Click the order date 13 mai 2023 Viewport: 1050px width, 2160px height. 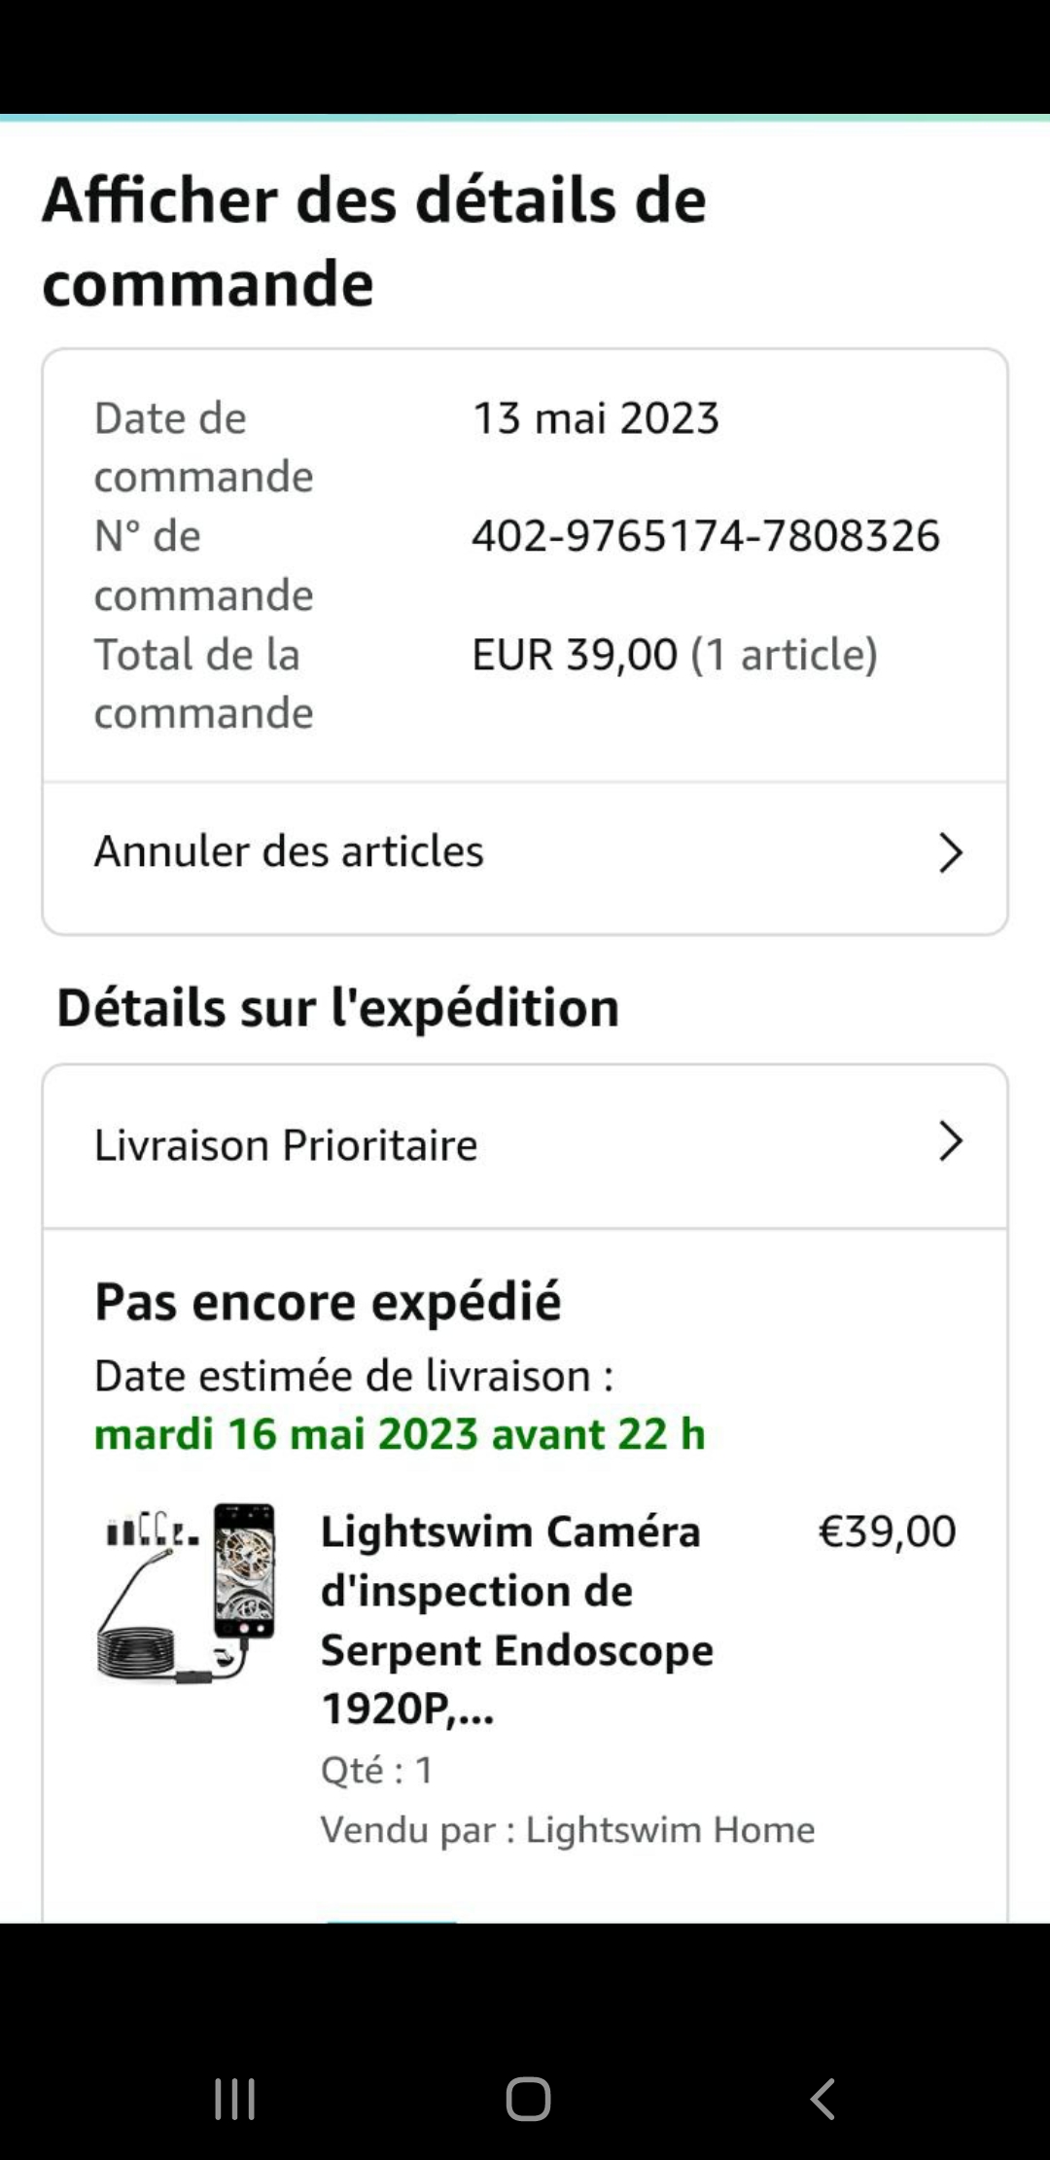click(x=595, y=418)
